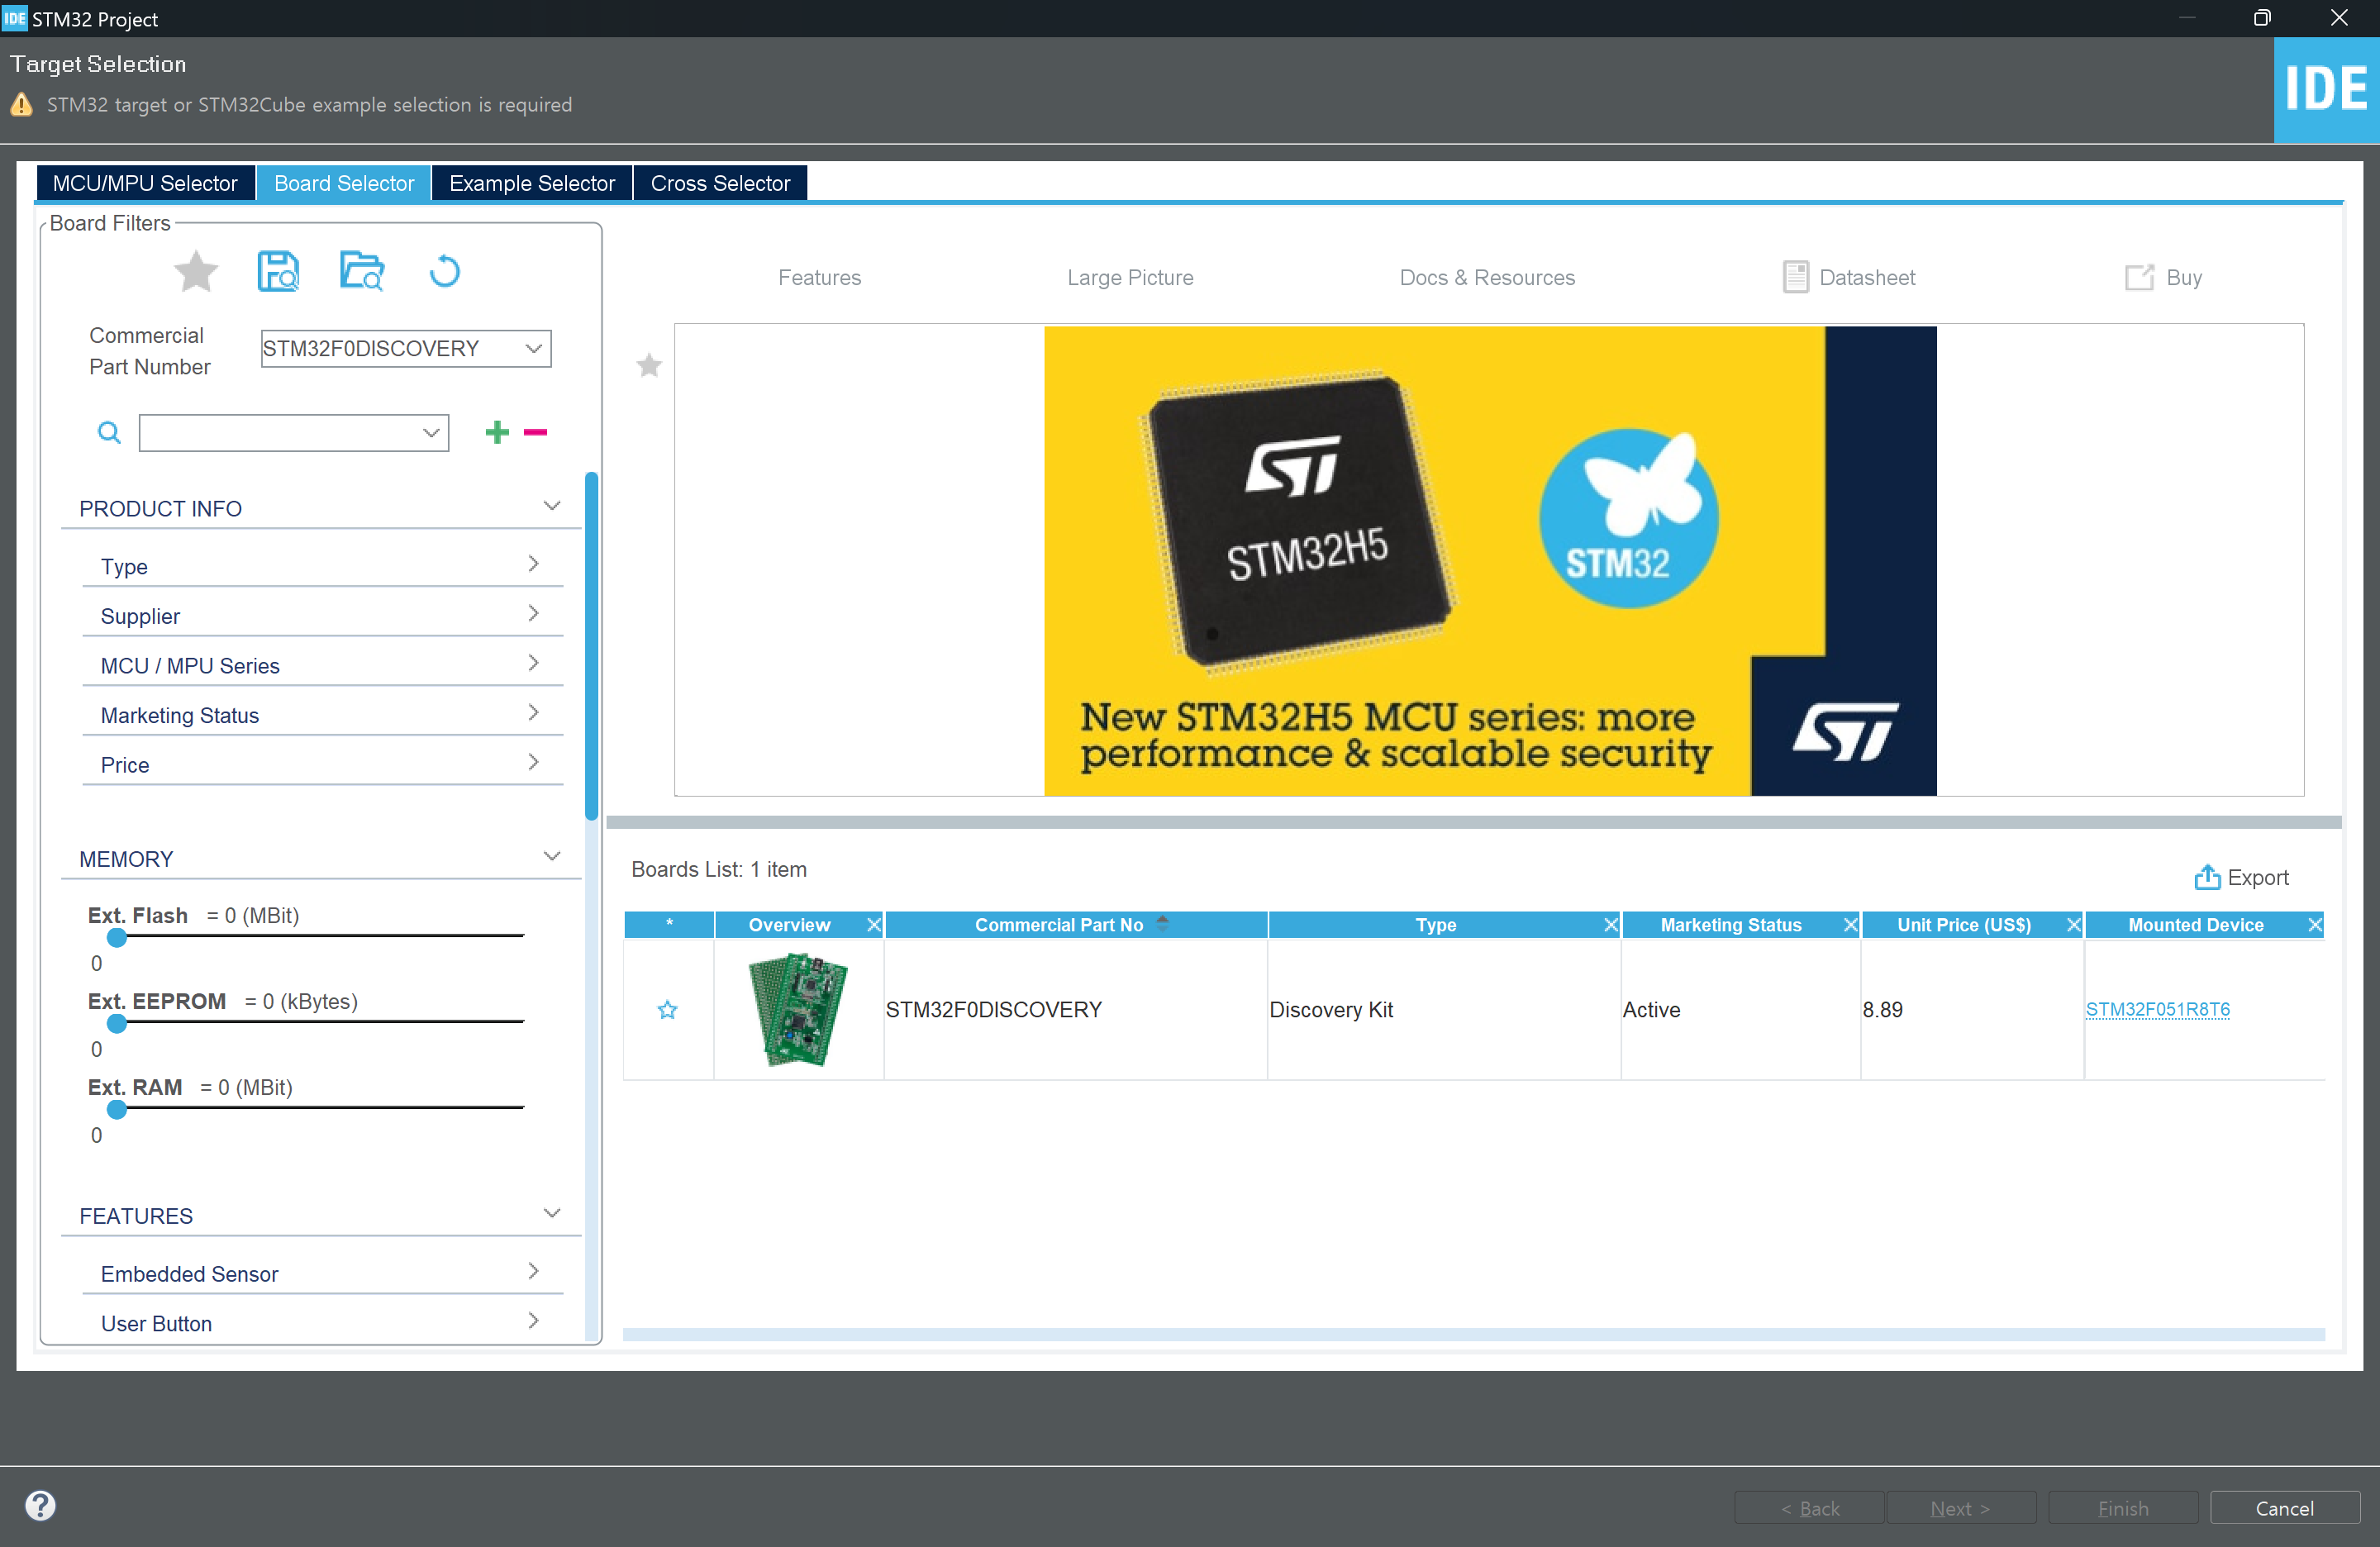Click the STM32H5 advertisement banner
This screenshot has width=2380, height=1547.
[x=1490, y=560]
